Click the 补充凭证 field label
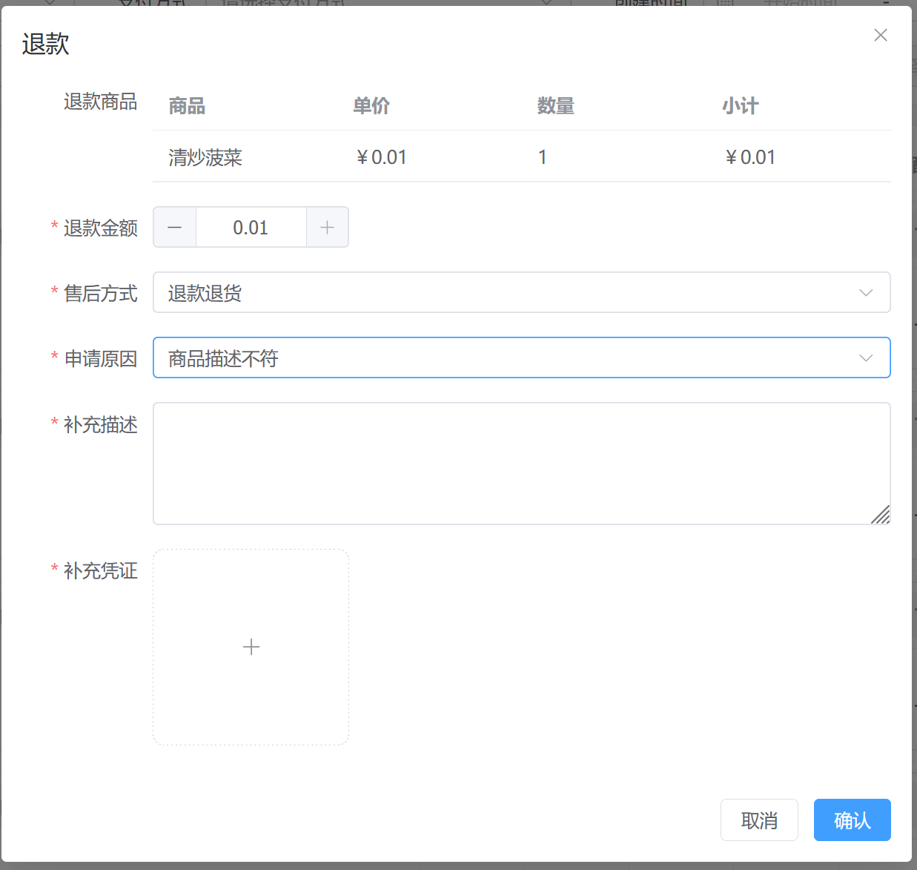Viewport: 917px width, 870px height. [100, 570]
